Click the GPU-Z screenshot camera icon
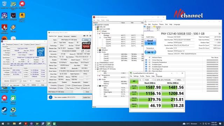Image resolution: width=224 pixels, height=126 pixels. pyautogui.click(x=84, y=36)
